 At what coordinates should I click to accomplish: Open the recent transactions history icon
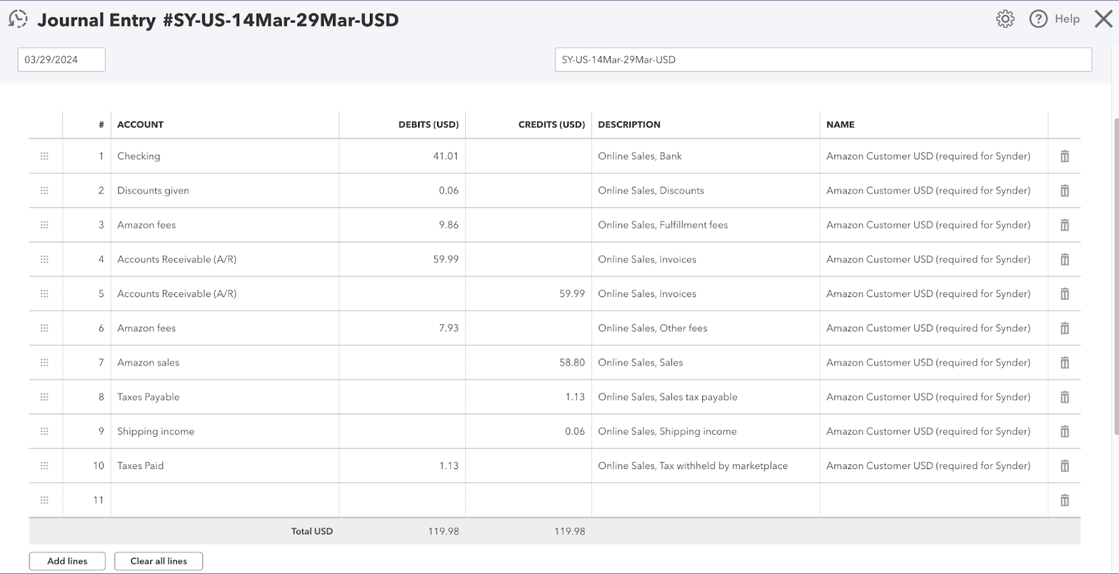point(18,19)
